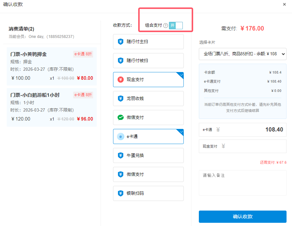Open the help tooltip beside 组合支付
Image resolution: width=292 pixels, height=226 pixels.
click(x=166, y=26)
